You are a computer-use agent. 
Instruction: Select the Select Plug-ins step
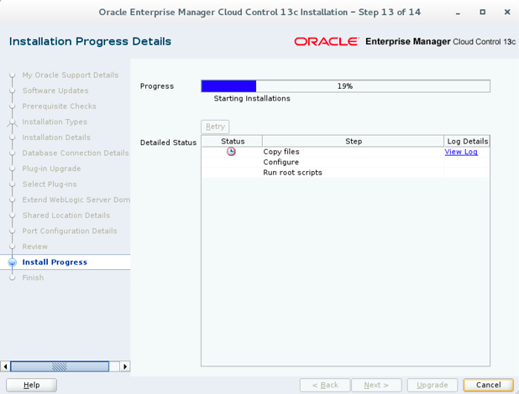point(50,184)
